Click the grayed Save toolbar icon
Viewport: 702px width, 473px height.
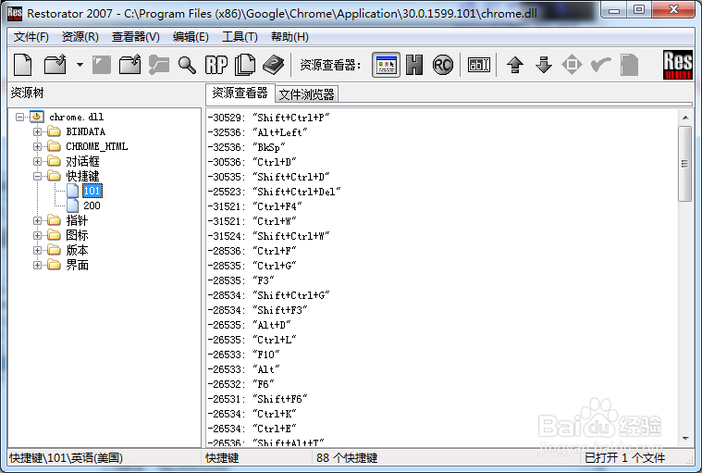102,65
